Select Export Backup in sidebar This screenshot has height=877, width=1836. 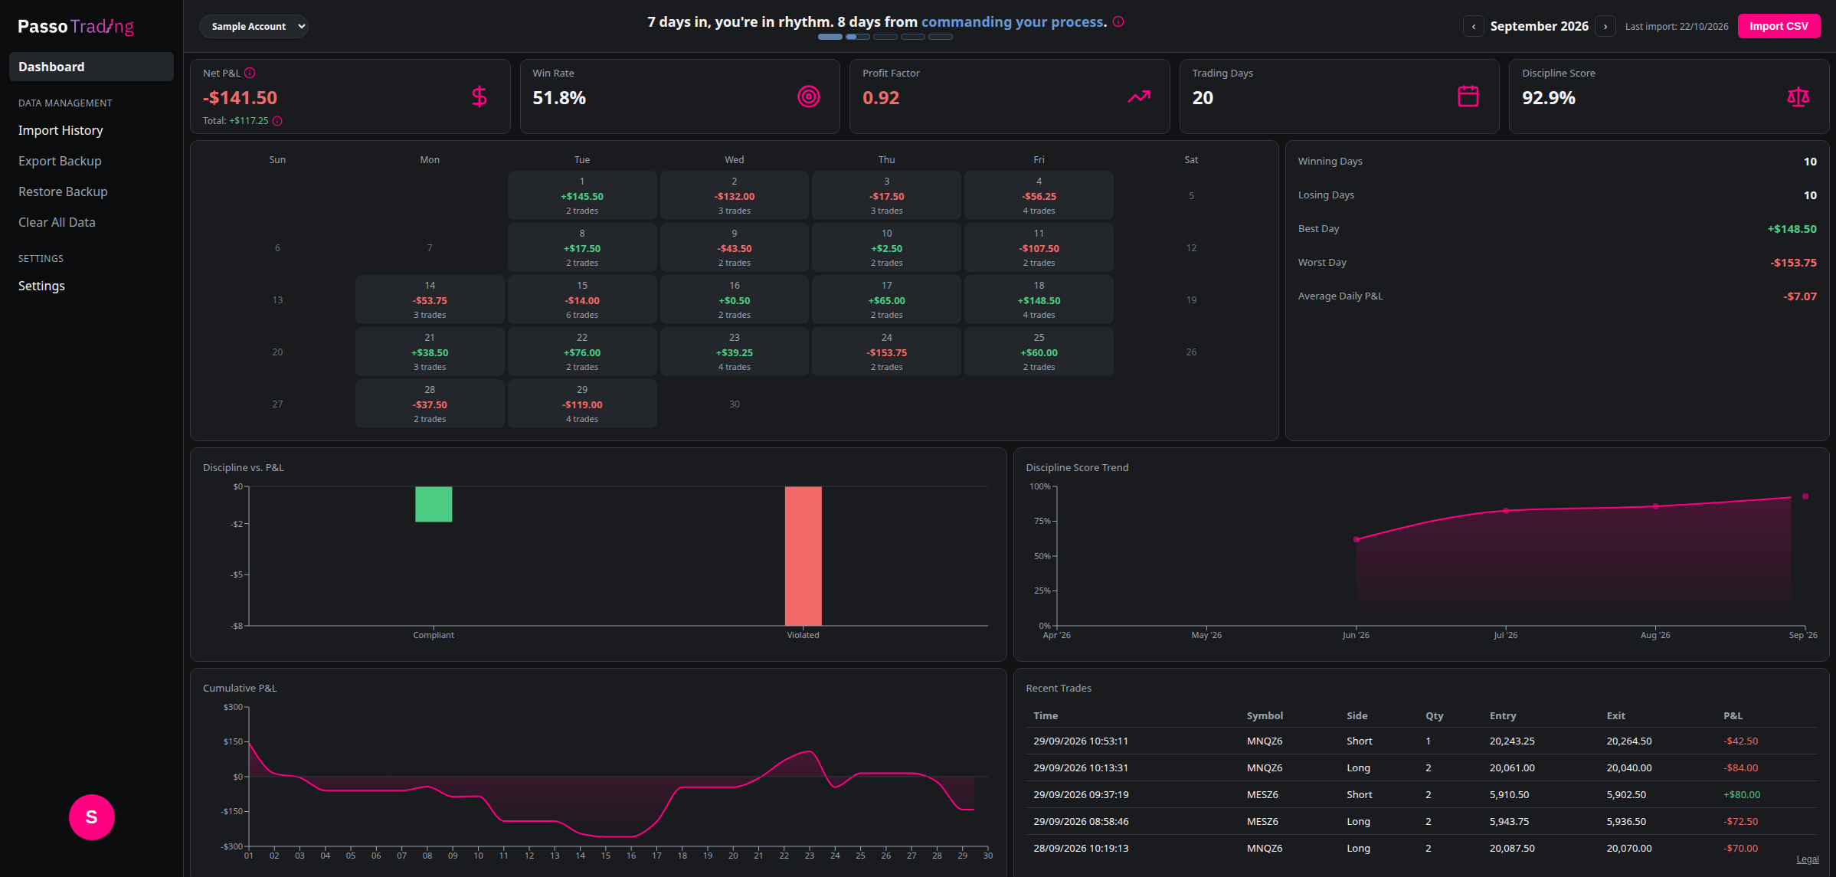point(60,161)
